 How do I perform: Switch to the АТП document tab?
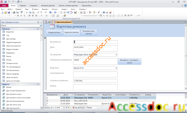coord(48,22)
